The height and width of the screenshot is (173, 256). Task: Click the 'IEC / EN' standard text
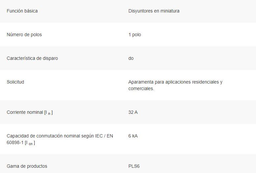[x=104, y=136]
